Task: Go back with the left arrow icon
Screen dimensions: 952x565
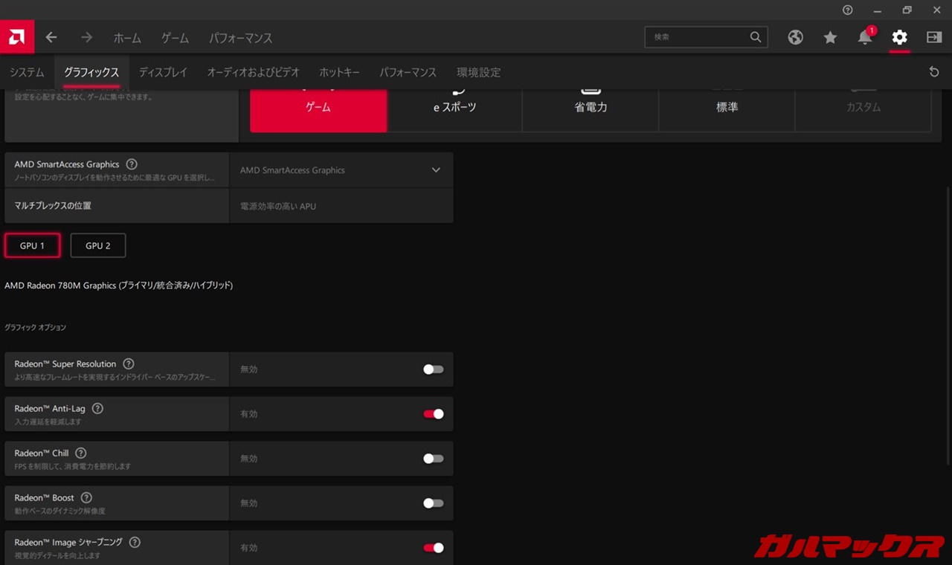Action: click(x=51, y=37)
